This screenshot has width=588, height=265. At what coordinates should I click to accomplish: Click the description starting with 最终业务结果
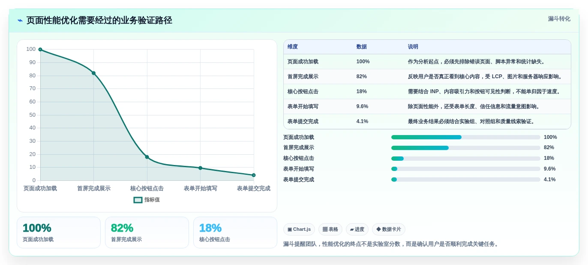pos(472,121)
